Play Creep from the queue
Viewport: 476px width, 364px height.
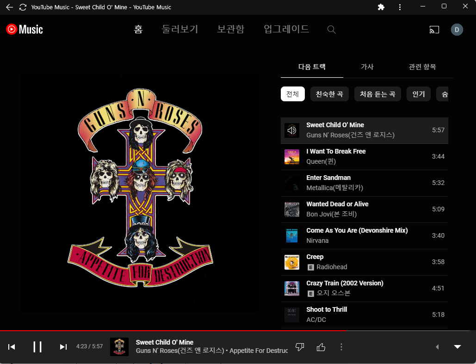365,262
